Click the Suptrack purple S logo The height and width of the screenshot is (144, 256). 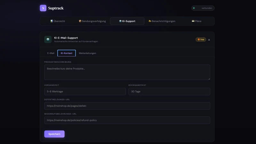(x=43, y=8)
